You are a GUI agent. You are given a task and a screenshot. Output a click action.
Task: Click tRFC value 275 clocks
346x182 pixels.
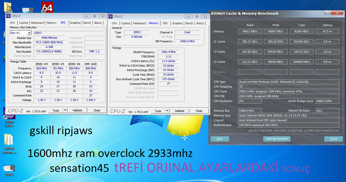168,79
